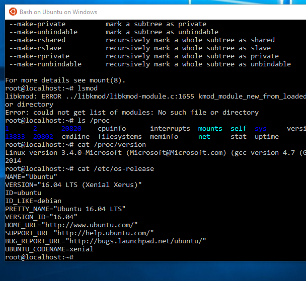Click the 'meminfo' file entry
The height and width of the screenshot is (281, 306).
(x=164, y=137)
